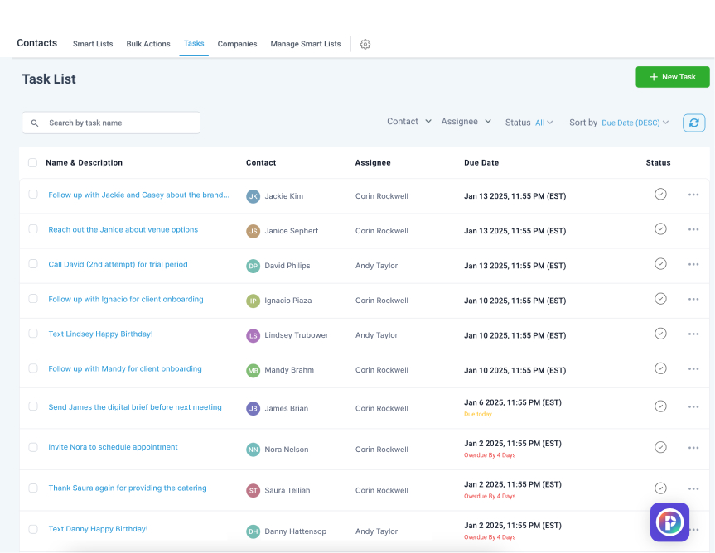Open the floating chat widget icon
The image size is (715, 553).
(669, 522)
